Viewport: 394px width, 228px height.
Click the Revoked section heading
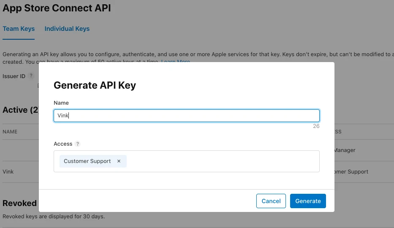pyautogui.click(x=19, y=203)
